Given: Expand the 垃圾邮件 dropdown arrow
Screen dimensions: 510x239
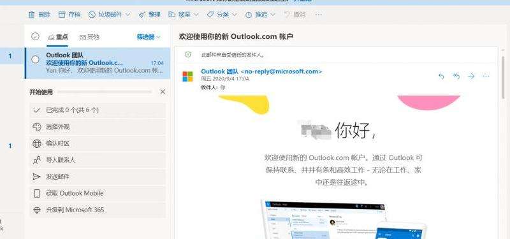Looking at the screenshot, I should click(x=127, y=15).
